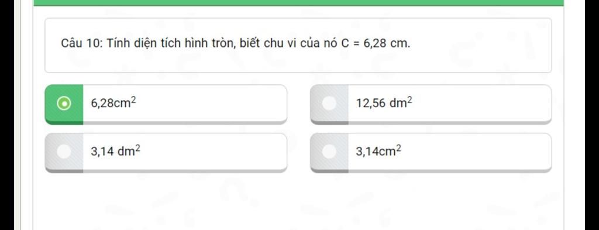Screen dimensions: 599x230
Task: Click the grey radio area beside 3,14 dm²
Action: coord(64,152)
